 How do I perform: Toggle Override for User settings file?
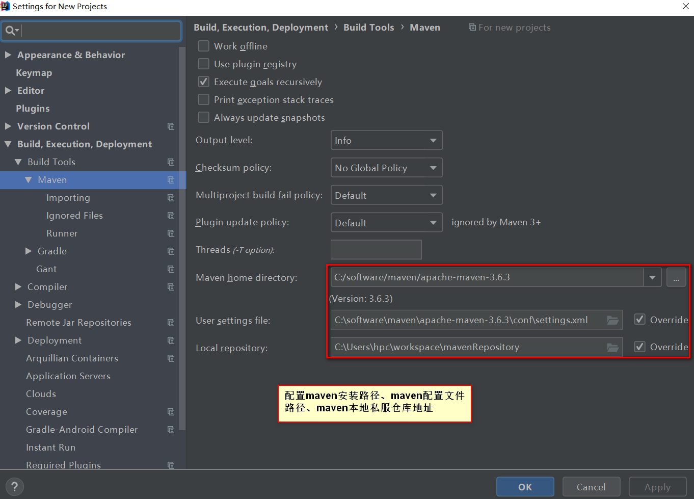point(639,320)
